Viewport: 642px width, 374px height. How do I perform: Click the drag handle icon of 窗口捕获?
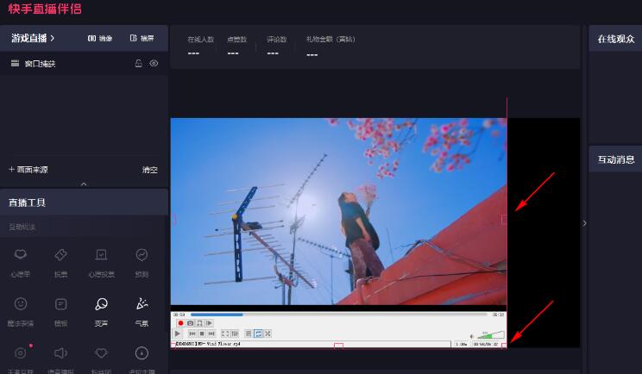pos(16,64)
